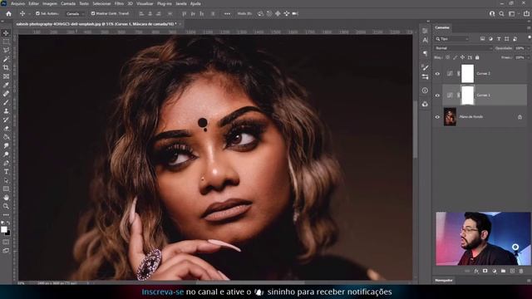Select the Move tool in the toolbox
Viewport: 532px width, 299px height.
[x=6, y=33]
